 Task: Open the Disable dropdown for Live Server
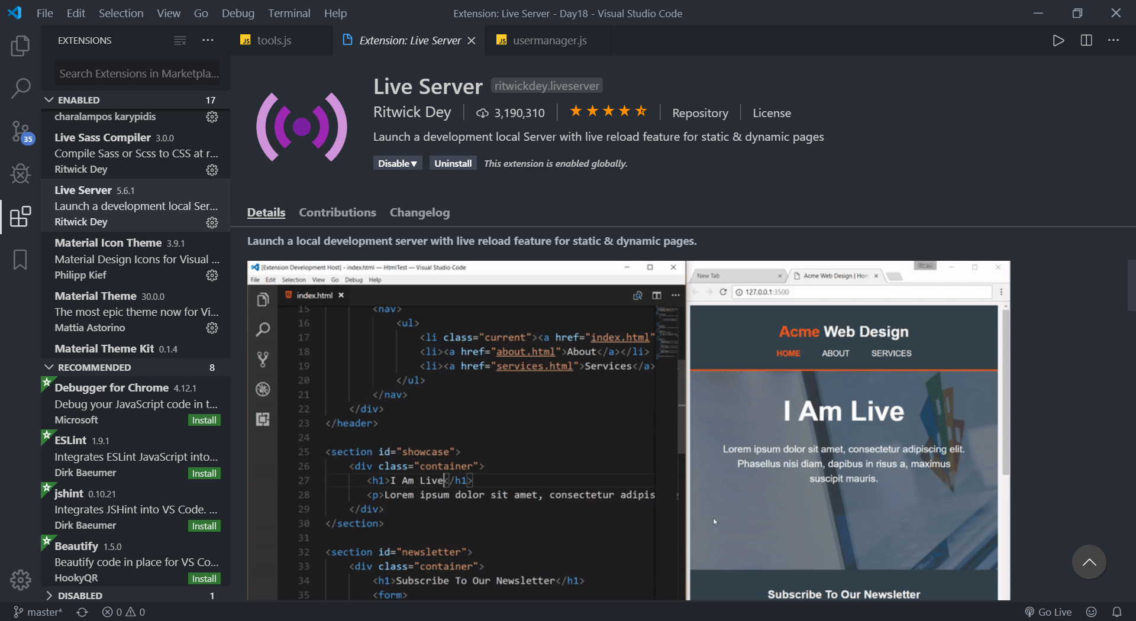(397, 163)
